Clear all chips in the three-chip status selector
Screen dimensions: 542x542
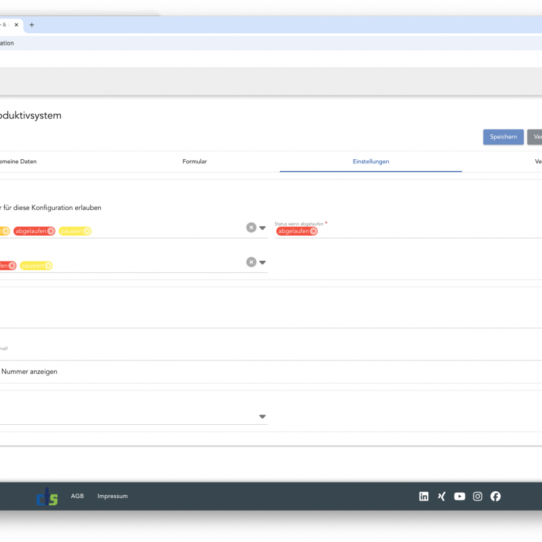pyautogui.click(x=251, y=228)
